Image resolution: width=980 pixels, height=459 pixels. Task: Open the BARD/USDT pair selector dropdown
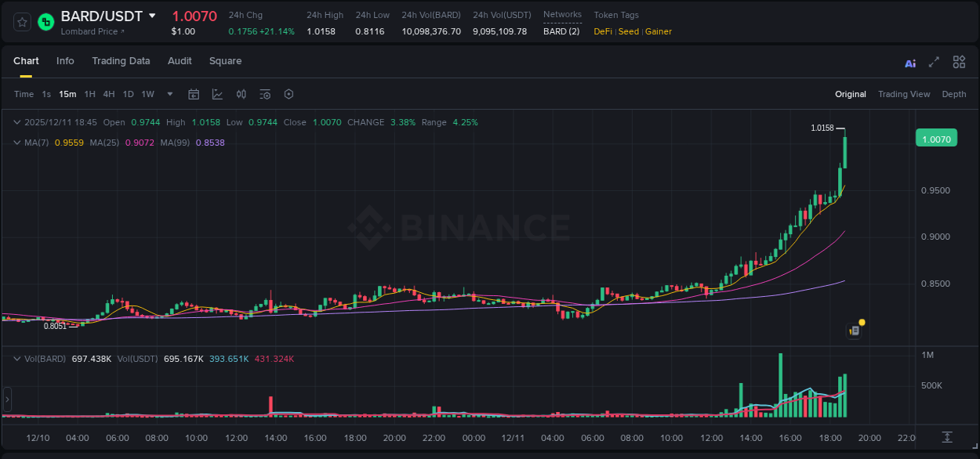pos(154,16)
